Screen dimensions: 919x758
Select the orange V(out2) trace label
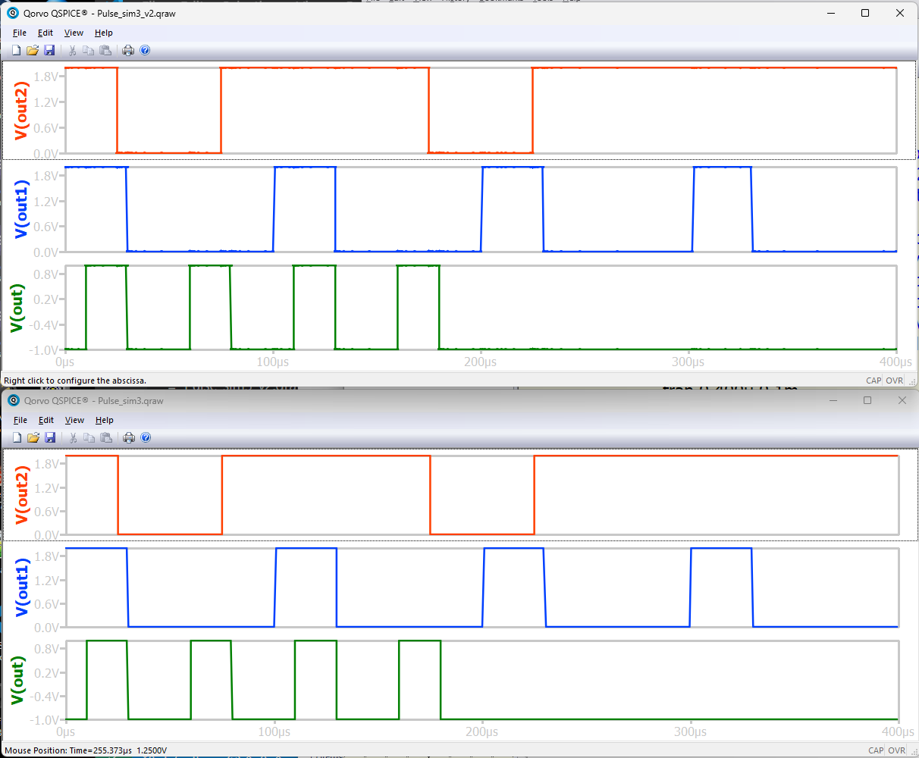pyautogui.click(x=19, y=110)
